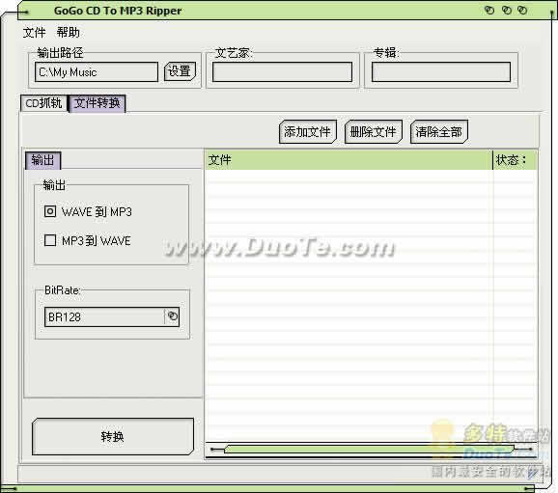
Task: Open the 文件 menu
Action: click(34, 33)
